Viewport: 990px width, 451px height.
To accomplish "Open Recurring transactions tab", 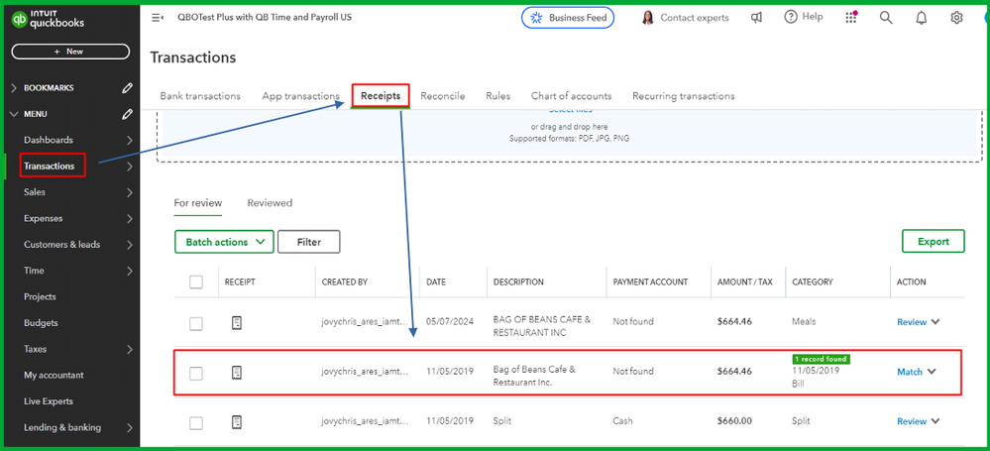I will pos(684,96).
